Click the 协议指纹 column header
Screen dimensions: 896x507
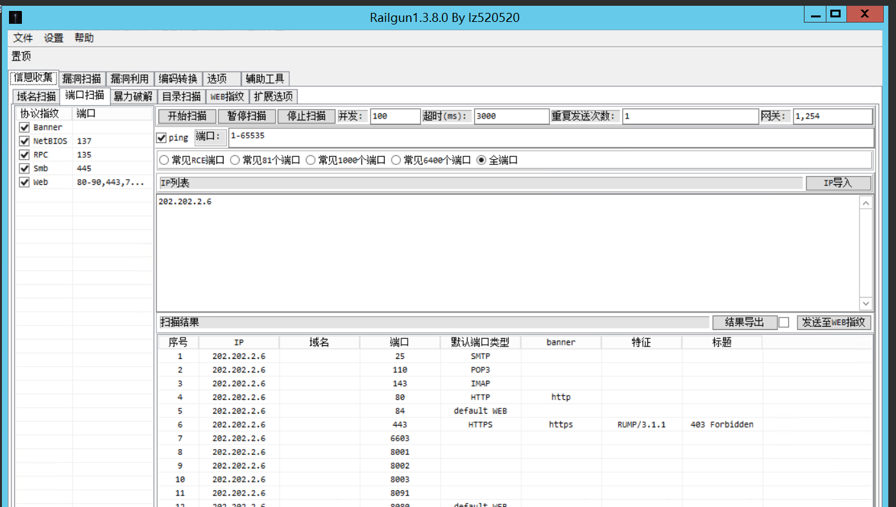click(x=44, y=113)
